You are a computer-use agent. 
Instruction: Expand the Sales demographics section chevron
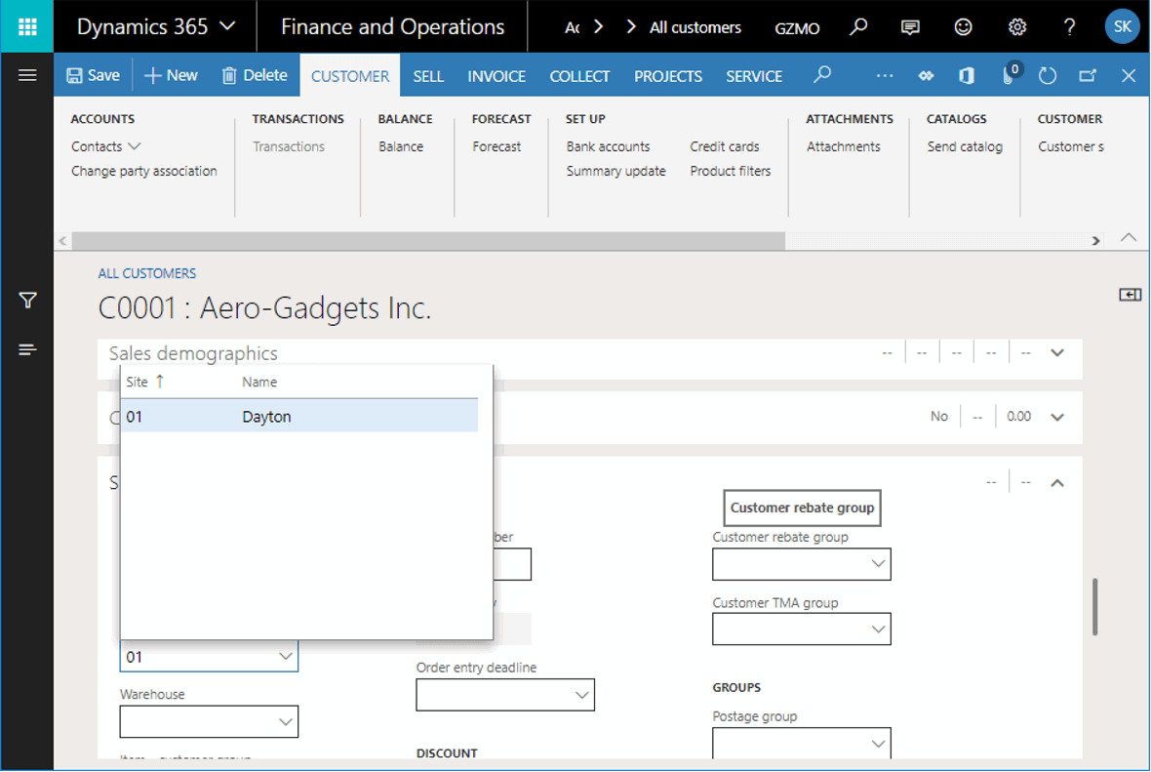click(1057, 352)
